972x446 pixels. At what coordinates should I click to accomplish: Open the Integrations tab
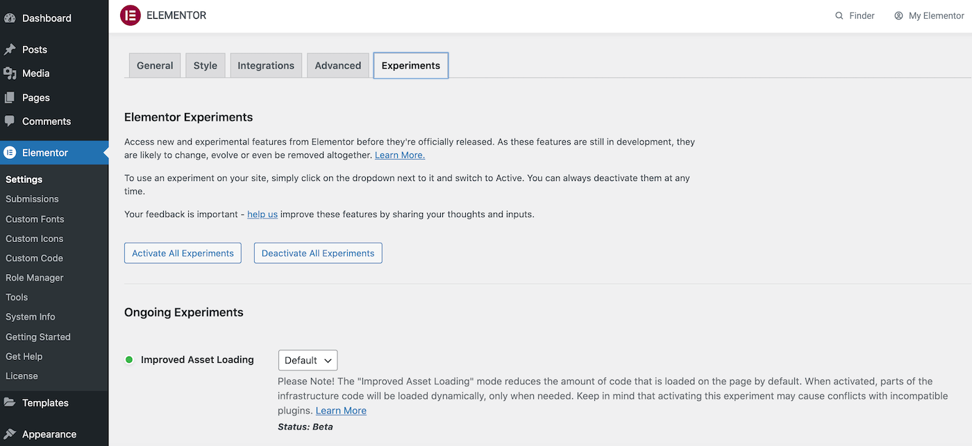click(266, 65)
